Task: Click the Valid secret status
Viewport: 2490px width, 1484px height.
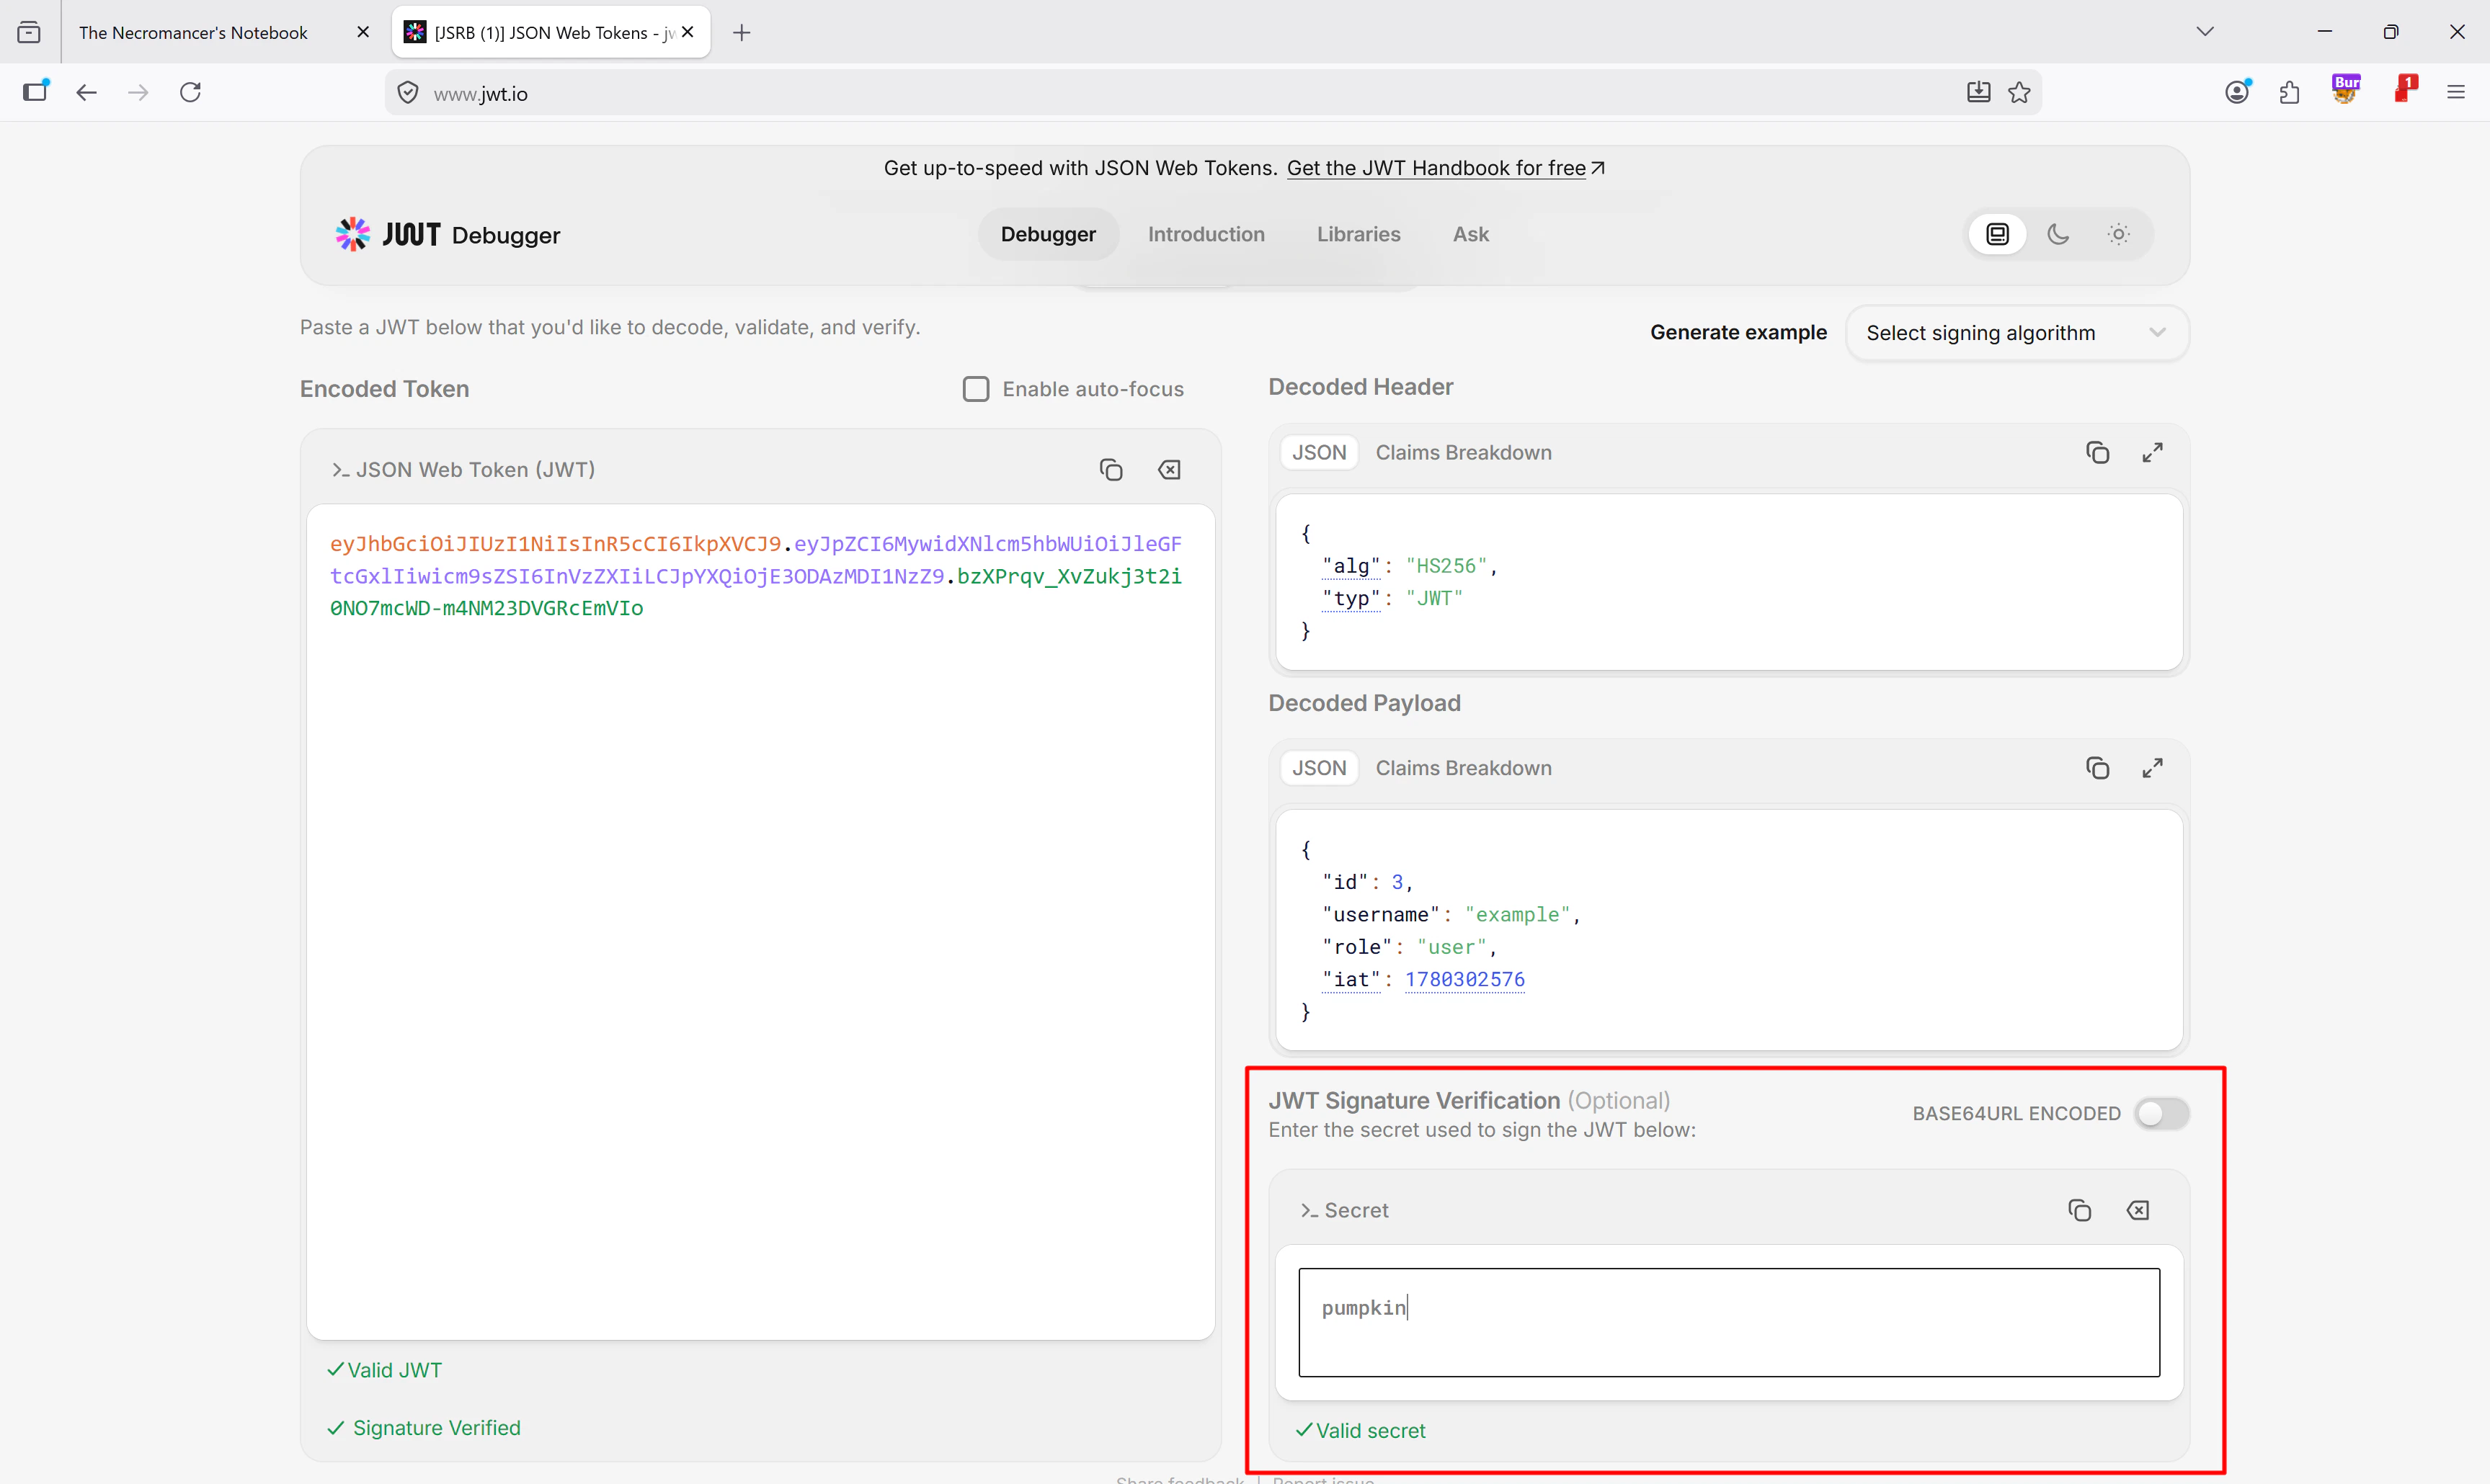Action: pyautogui.click(x=1361, y=1431)
